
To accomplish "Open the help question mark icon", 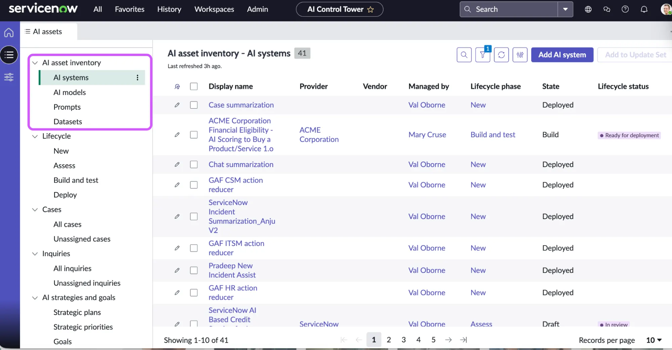I will point(625,9).
